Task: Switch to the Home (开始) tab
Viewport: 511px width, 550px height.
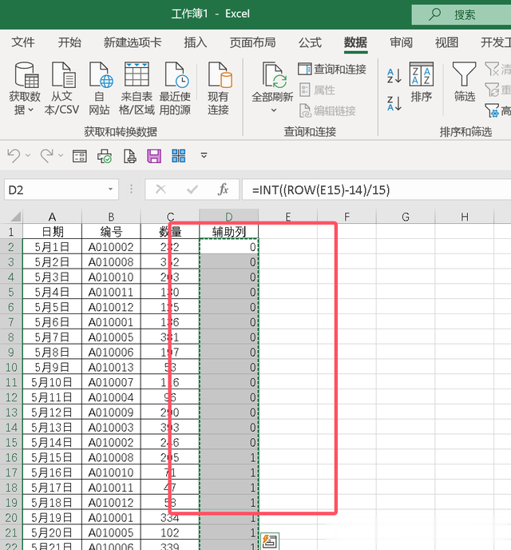Action: (x=69, y=42)
